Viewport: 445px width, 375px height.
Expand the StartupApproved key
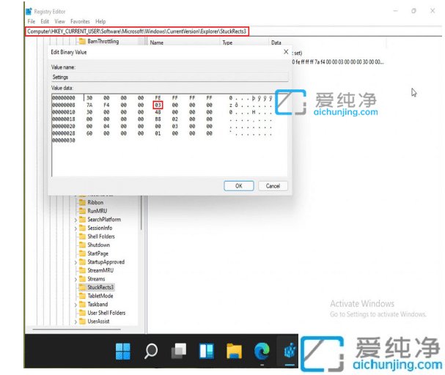(76, 262)
